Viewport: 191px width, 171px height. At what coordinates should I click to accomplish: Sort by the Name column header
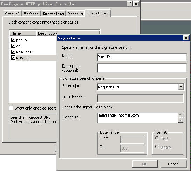[x=23, y=33]
